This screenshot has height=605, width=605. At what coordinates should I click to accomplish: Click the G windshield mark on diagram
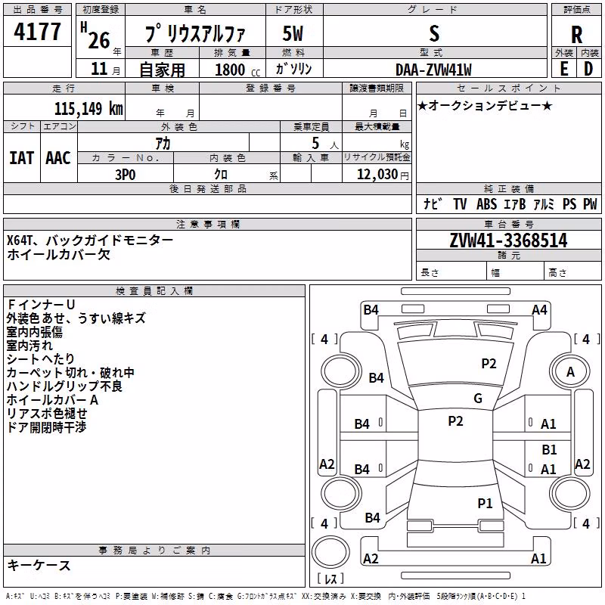(x=478, y=398)
